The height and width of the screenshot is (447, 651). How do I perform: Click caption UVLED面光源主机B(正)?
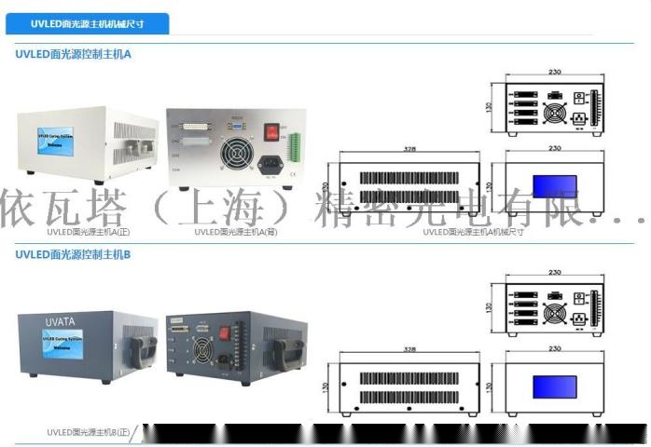(88, 432)
